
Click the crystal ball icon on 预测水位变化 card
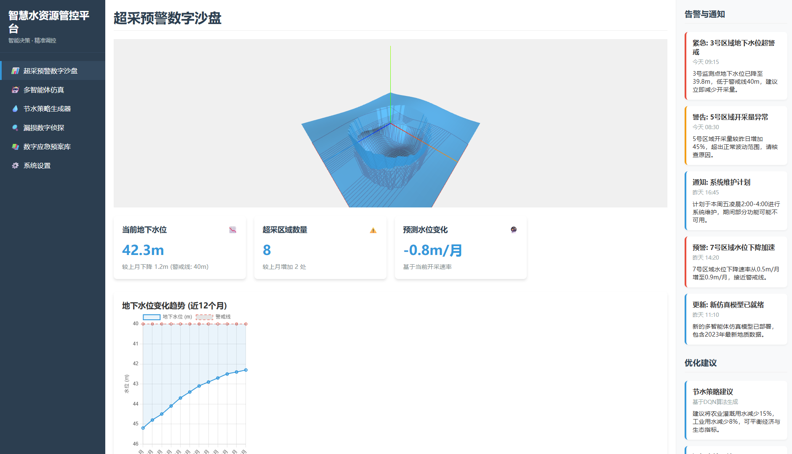click(513, 230)
